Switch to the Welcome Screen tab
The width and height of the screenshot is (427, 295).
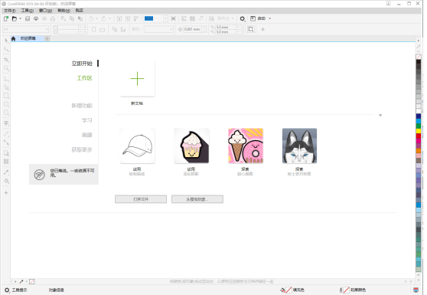coord(28,38)
